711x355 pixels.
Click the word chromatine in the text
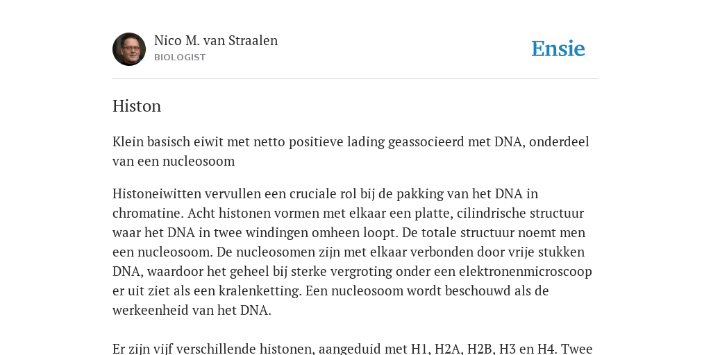coord(149,214)
